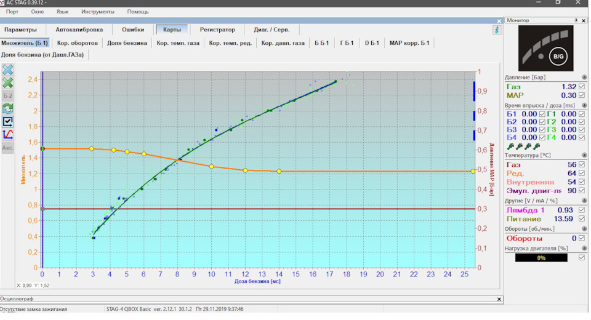Click the multiplier curve point at dose 10

[211, 167]
